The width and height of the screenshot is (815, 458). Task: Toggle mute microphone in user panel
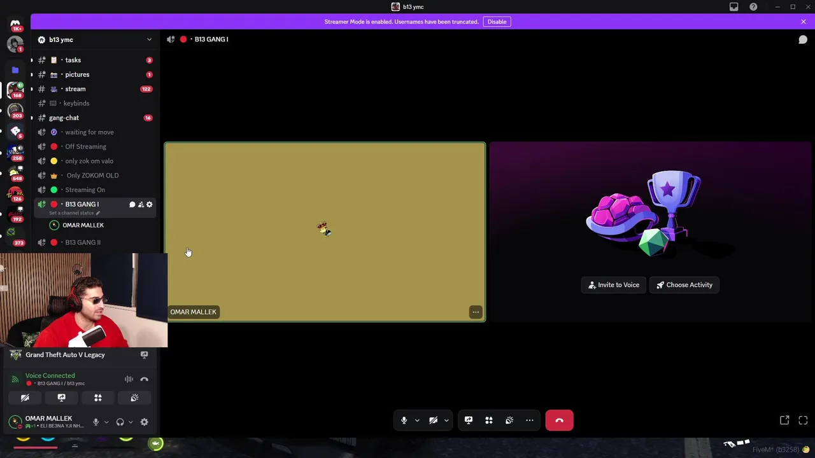pos(96,422)
